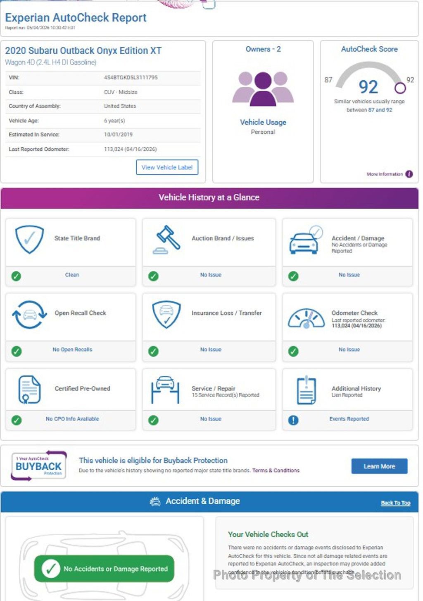Click the Insurance Loss shield car icon
The image size is (423, 601).
[x=166, y=315]
